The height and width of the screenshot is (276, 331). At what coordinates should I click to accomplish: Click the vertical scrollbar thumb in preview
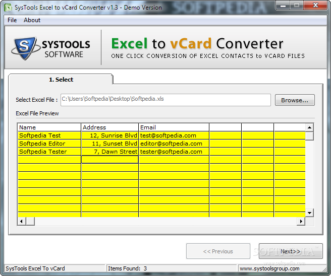pyautogui.click(x=309, y=136)
